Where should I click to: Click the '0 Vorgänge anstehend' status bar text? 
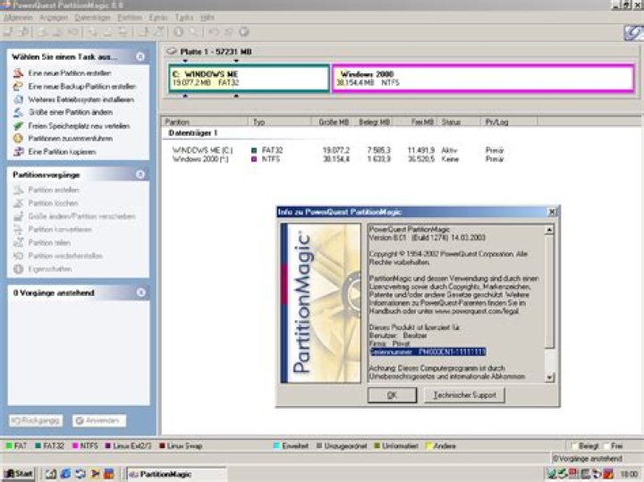coord(588,458)
